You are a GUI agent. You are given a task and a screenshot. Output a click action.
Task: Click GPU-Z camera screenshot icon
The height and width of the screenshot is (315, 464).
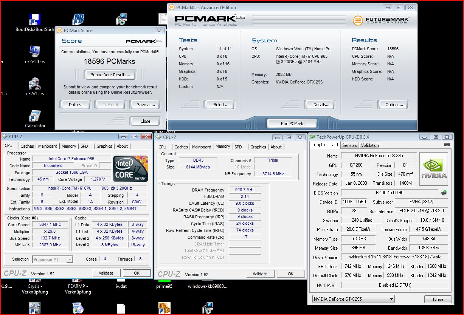[x=447, y=145]
